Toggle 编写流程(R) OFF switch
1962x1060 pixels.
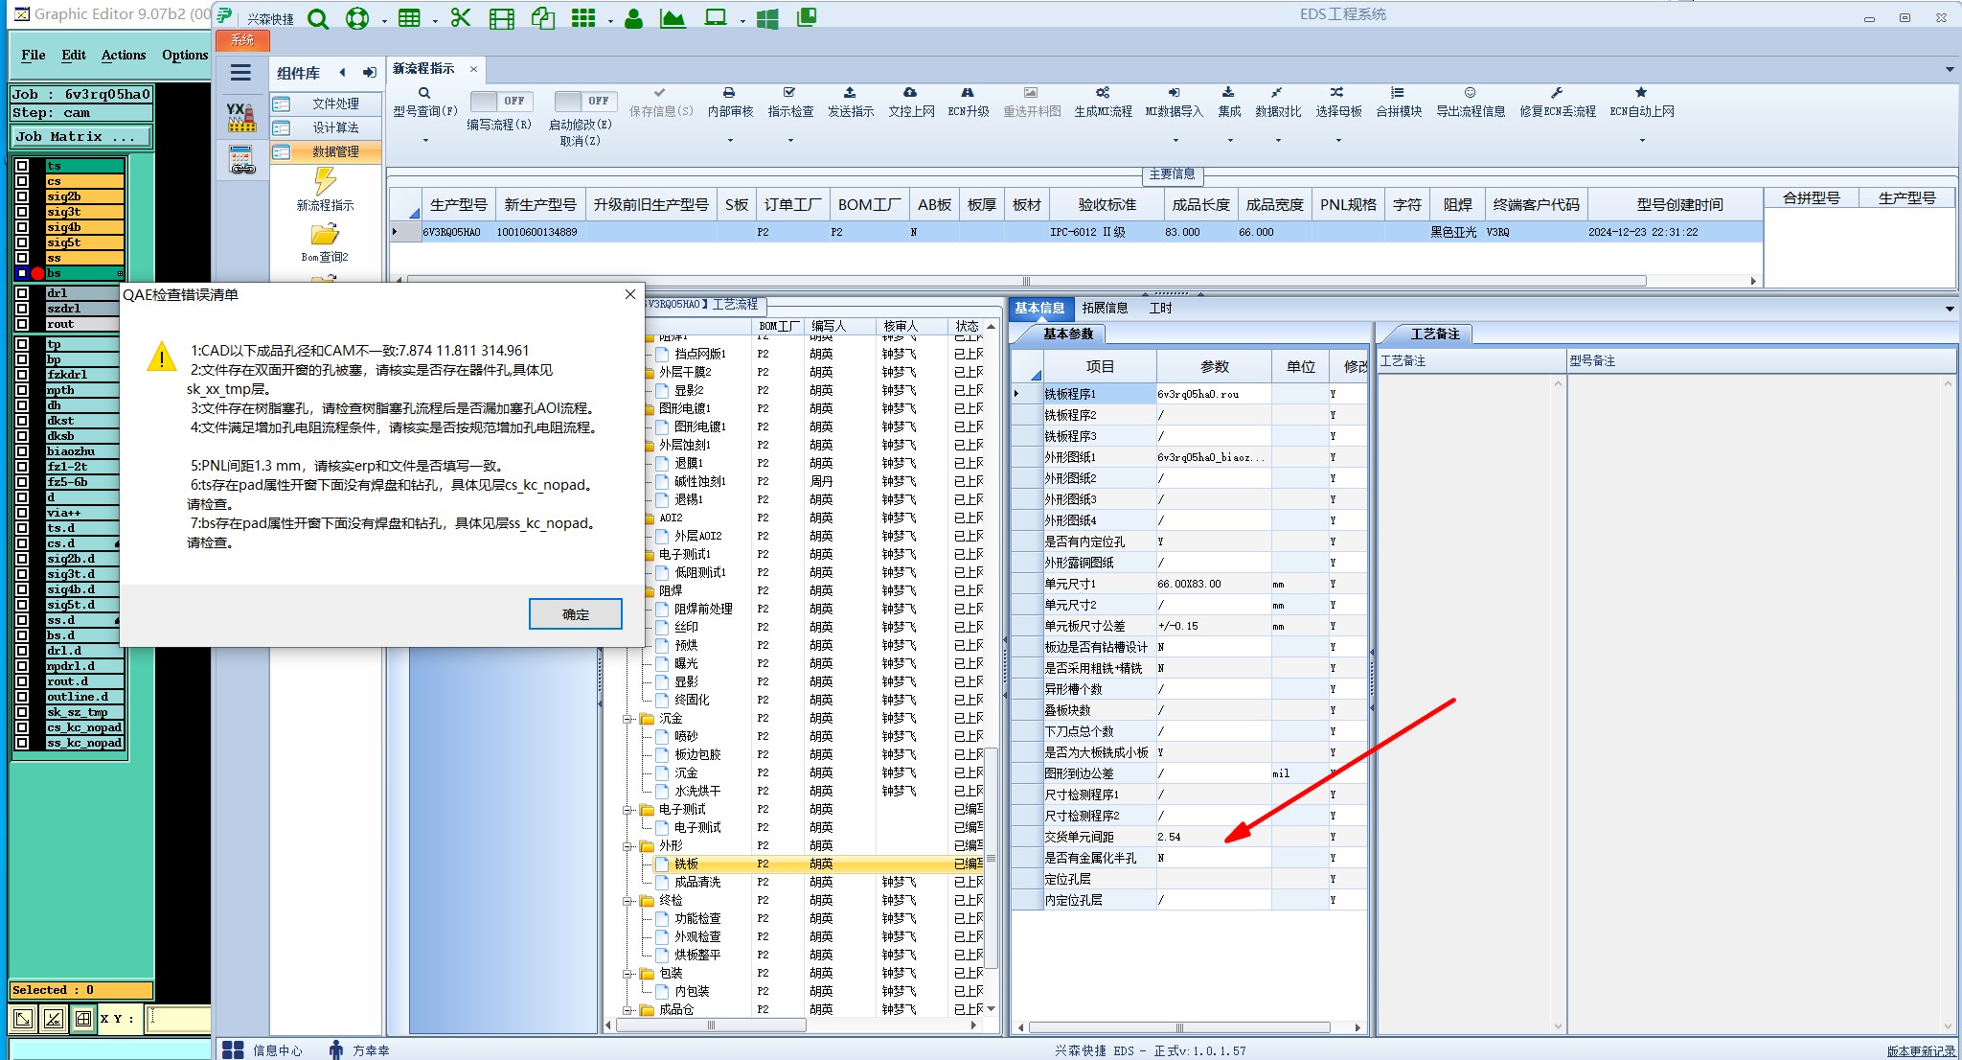pos(500,101)
